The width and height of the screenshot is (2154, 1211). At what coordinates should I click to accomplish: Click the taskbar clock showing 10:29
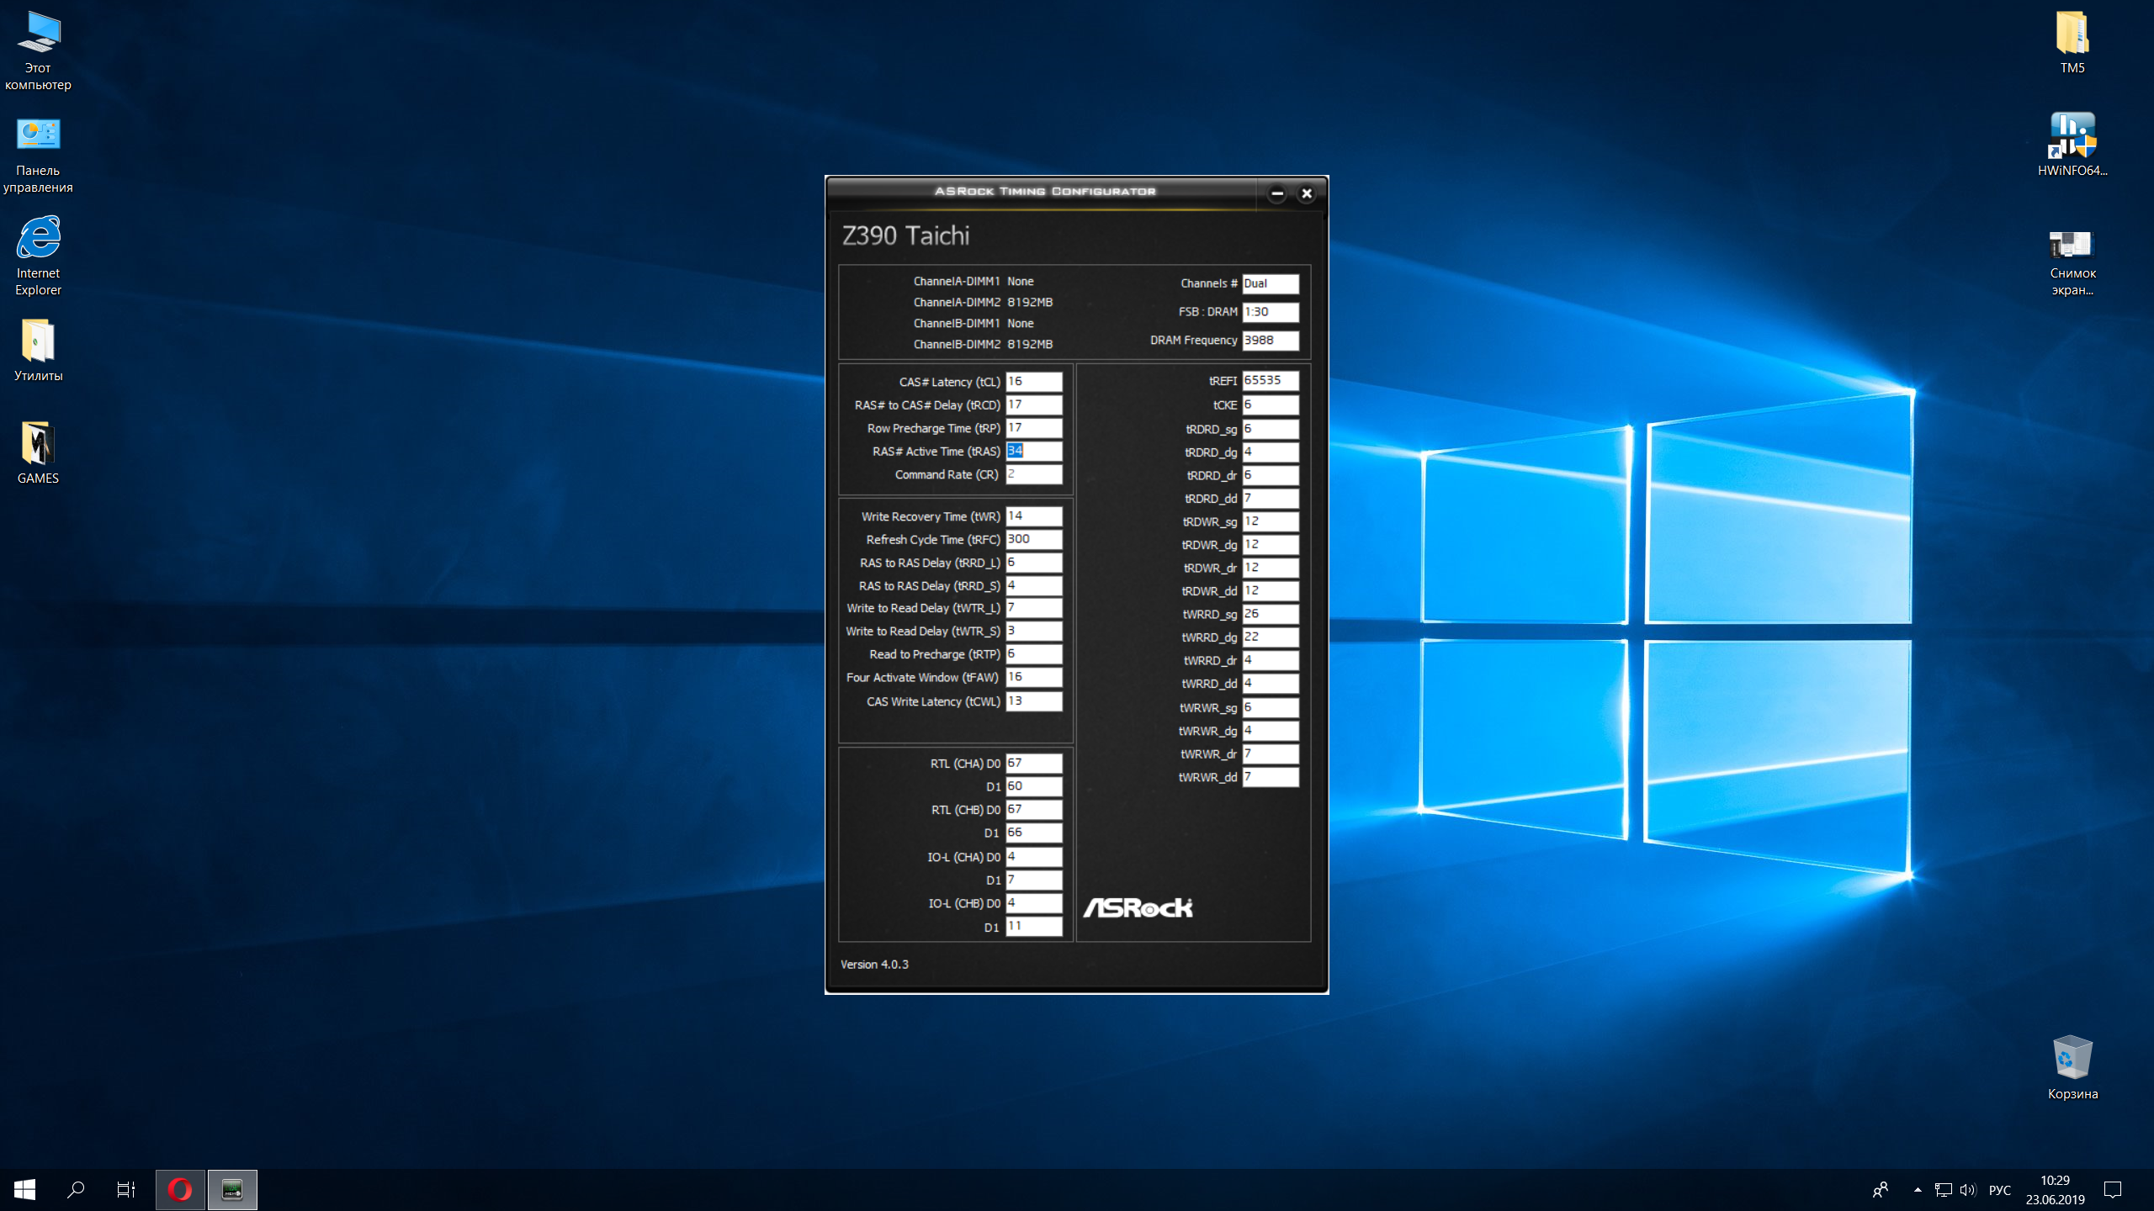coord(2055,1189)
